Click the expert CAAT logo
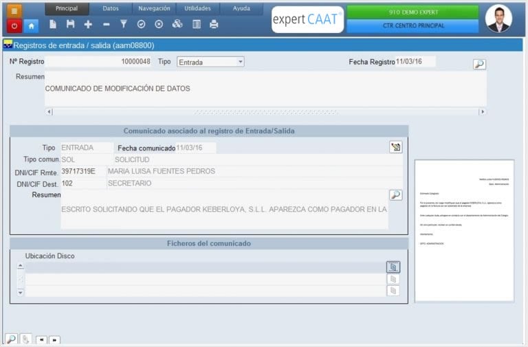Screen dimensions: 528x347 click(x=307, y=19)
